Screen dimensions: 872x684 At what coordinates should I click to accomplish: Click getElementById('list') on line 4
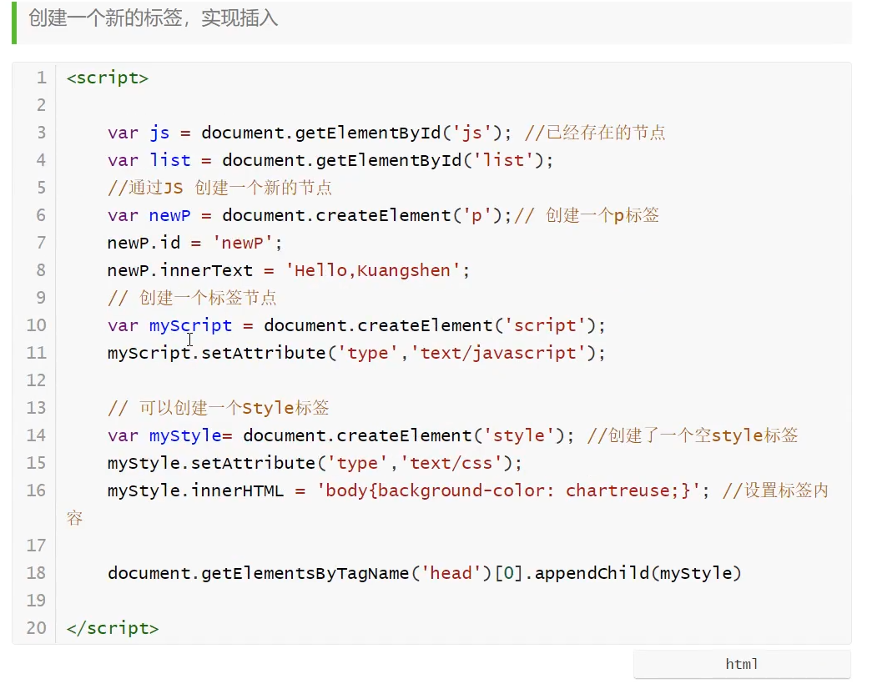click(x=430, y=161)
